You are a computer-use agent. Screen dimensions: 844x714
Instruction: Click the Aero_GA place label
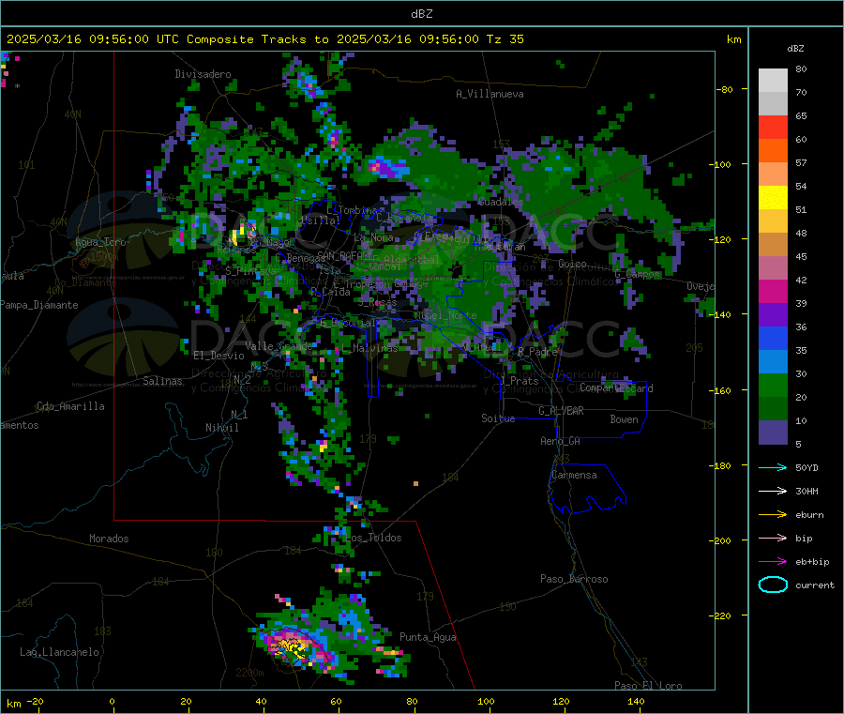[561, 441]
